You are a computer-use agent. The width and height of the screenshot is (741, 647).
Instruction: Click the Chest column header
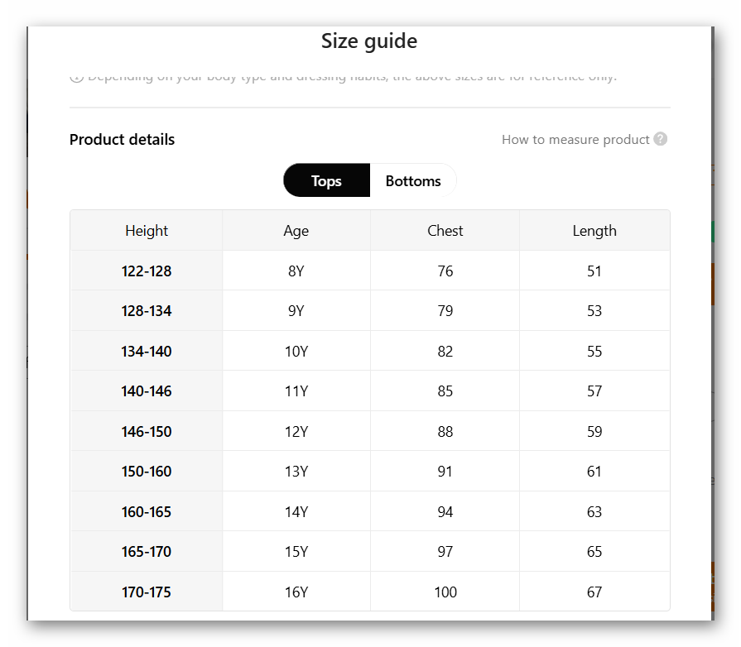445,231
